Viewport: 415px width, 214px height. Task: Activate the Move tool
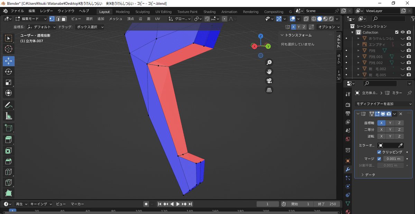[x=9, y=61]
